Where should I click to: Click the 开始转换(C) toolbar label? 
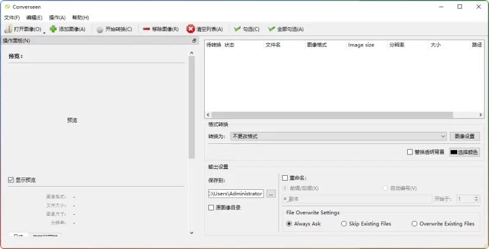(x=119, y=29)
